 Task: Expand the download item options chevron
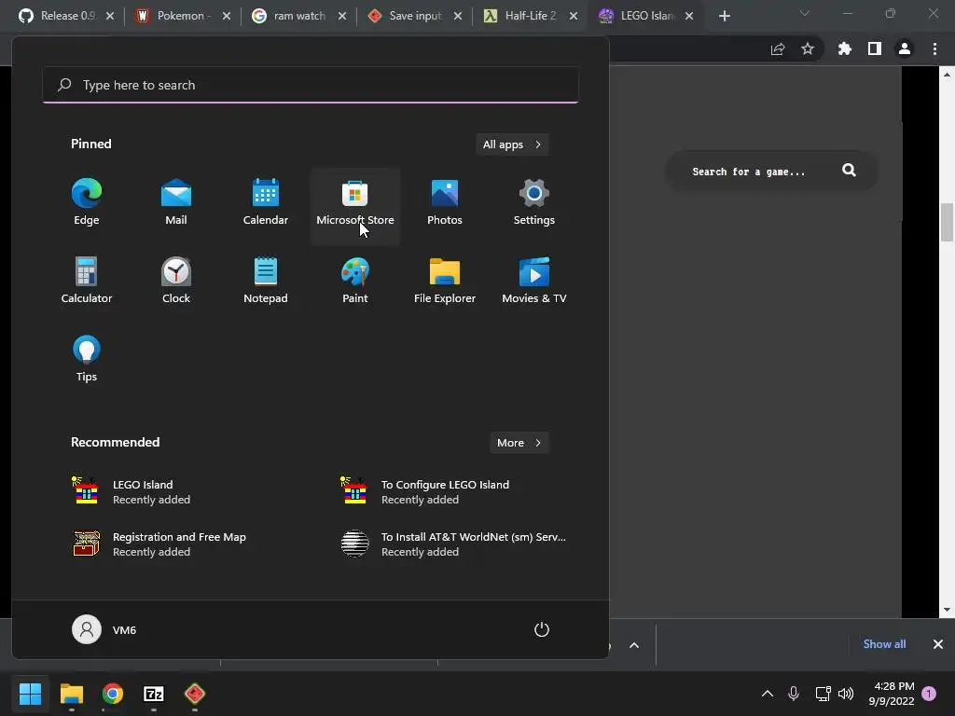[x=634, y=645]
